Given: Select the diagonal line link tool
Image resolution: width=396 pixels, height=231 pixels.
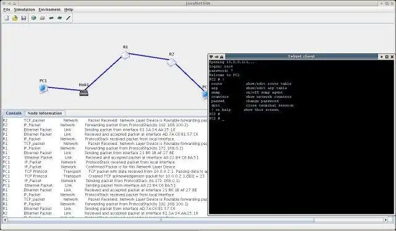Looking at the screenshot, I should click(x=69, y=18).
